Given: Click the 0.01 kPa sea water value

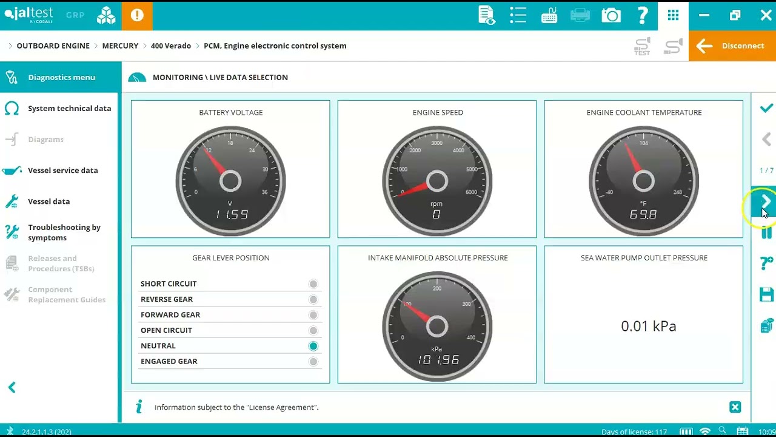Looking at the screenshot, I should 648,326.
